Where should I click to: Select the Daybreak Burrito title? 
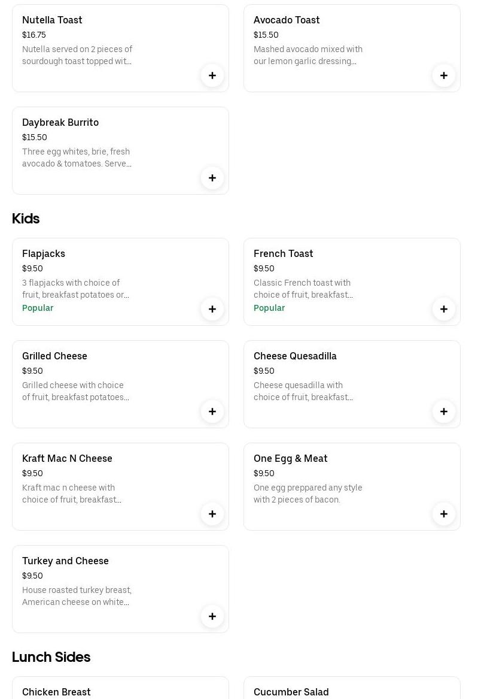[60, 122]
